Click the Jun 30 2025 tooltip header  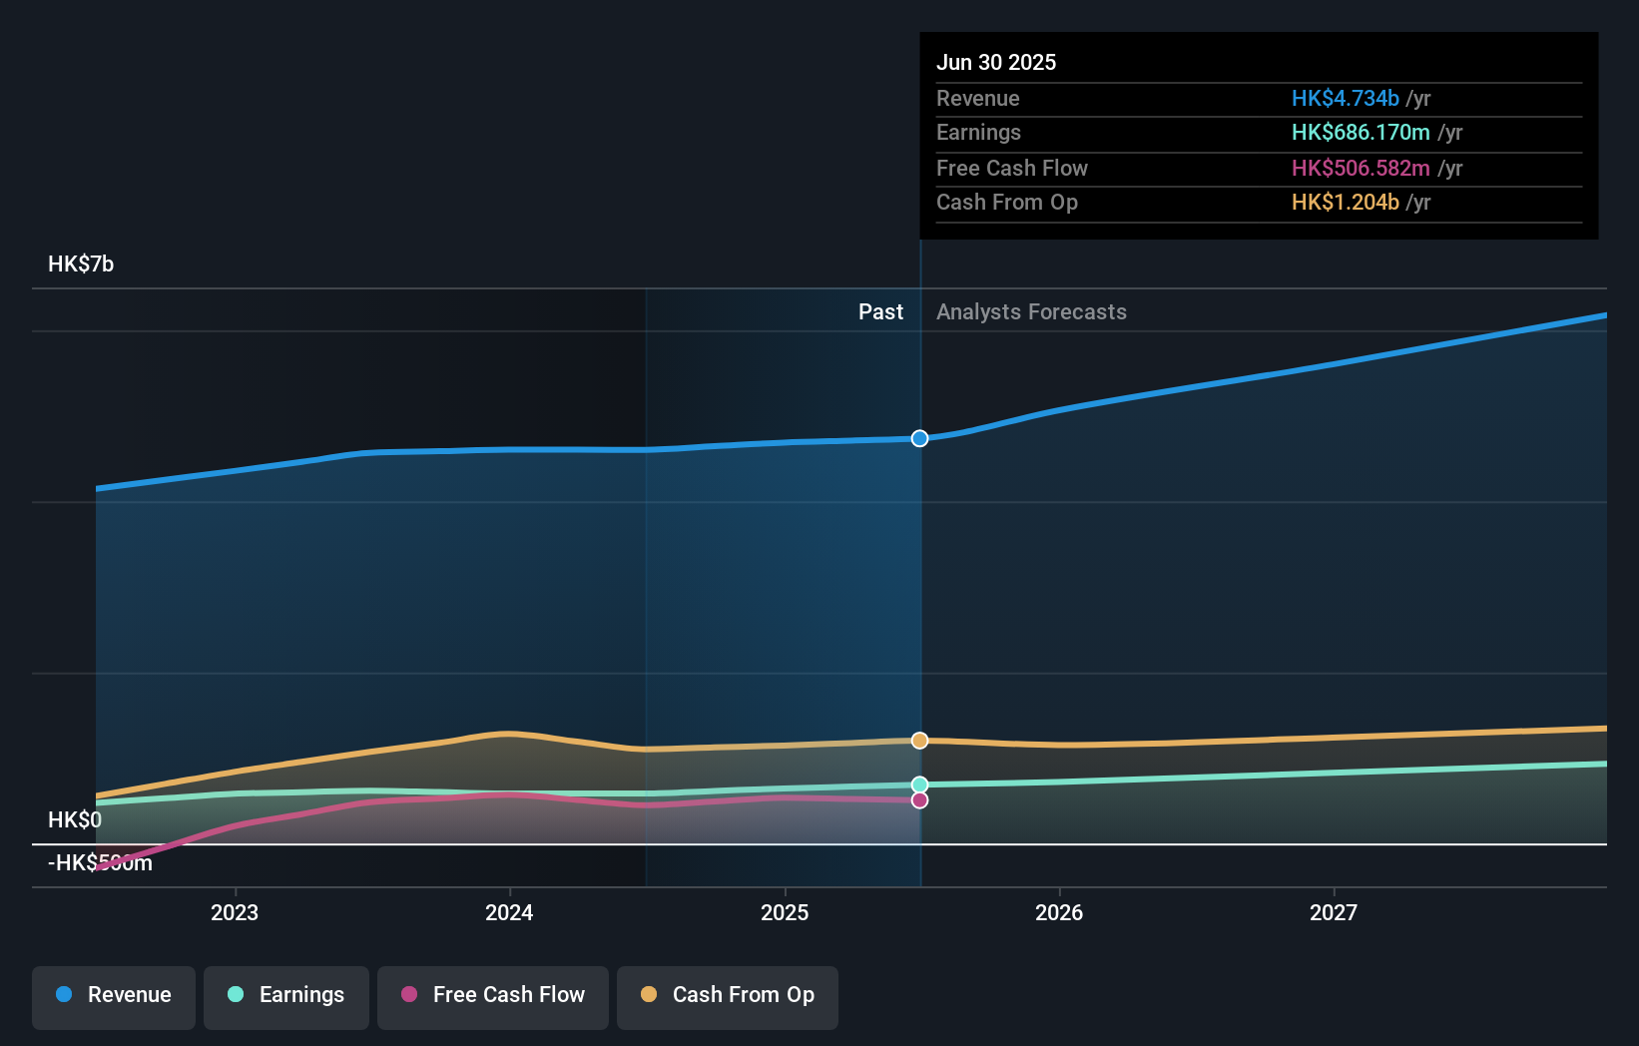tap(996, 62)
